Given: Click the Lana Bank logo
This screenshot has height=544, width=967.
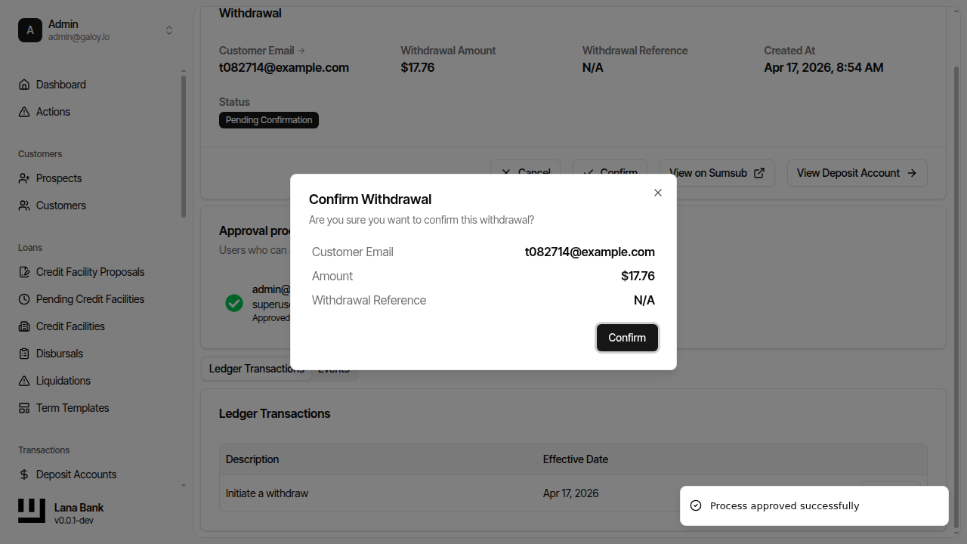Looking at the screenshot, I should click(x=31, y=511).
